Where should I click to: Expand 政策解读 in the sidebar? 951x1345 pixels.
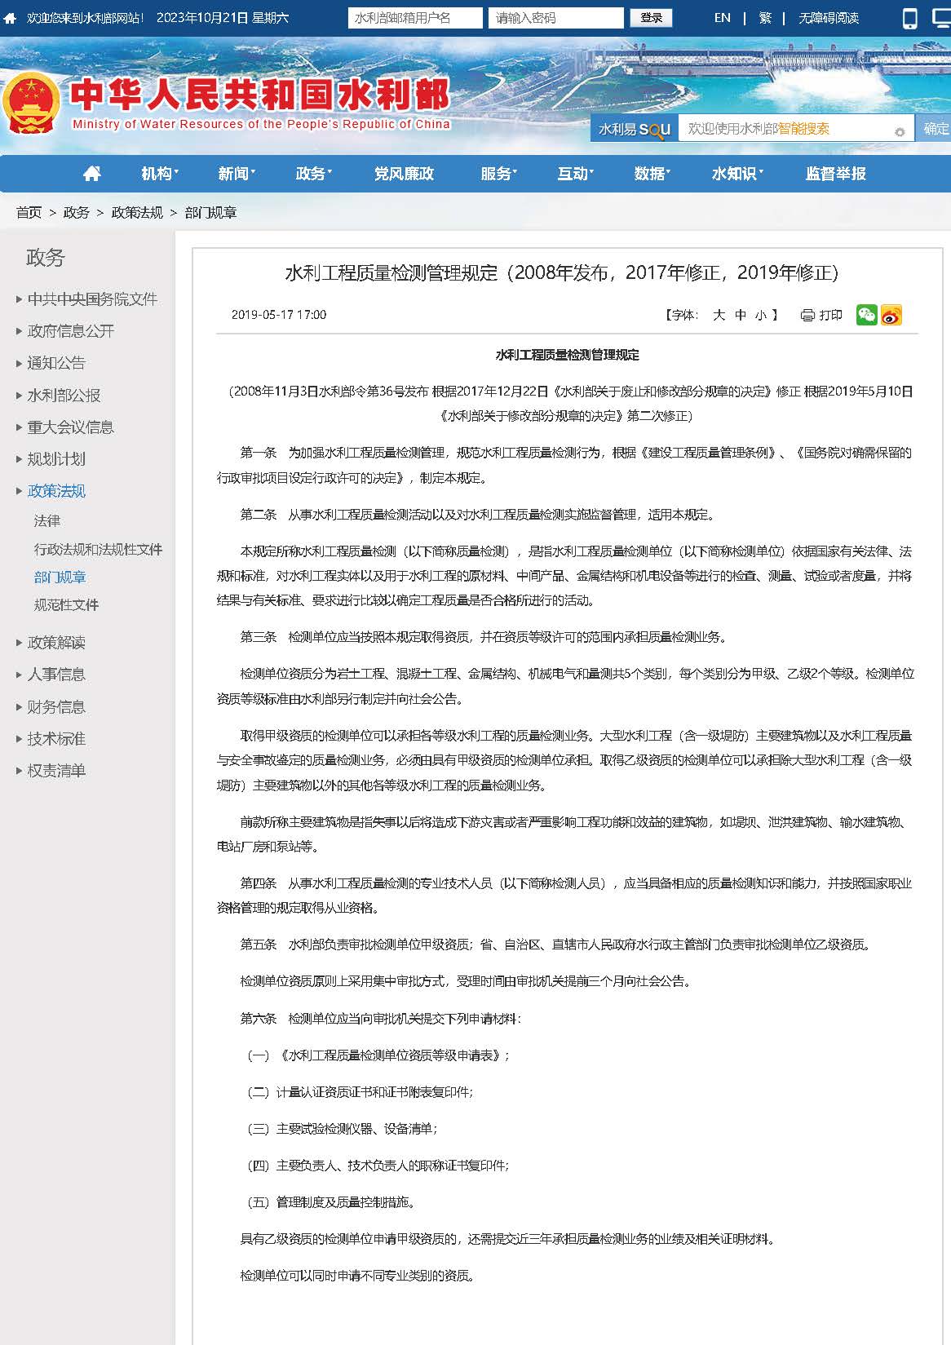[x=56, y=643]
